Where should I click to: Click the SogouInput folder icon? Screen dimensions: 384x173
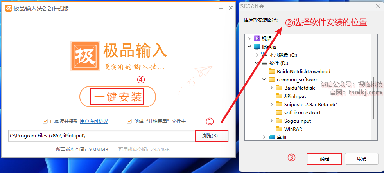[x=279, y=121]
